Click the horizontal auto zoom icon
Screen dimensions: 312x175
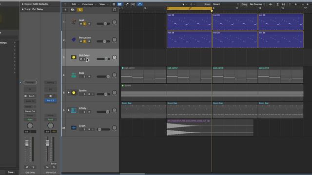point(284,4)
